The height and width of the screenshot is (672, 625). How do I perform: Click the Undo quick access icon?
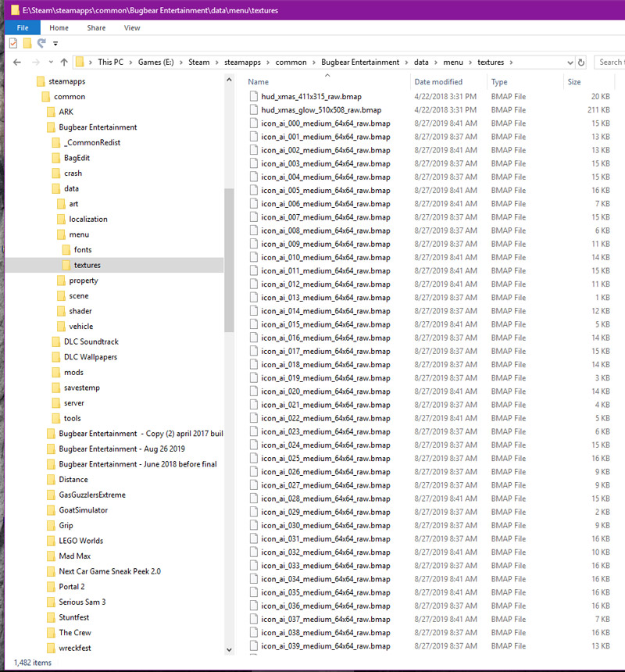pos(41,43)
